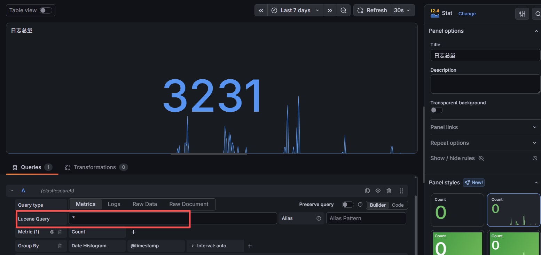Click the panel title 日志总量 in preview
This screenshot has height=255, width=541.
(x=22, y=30)
